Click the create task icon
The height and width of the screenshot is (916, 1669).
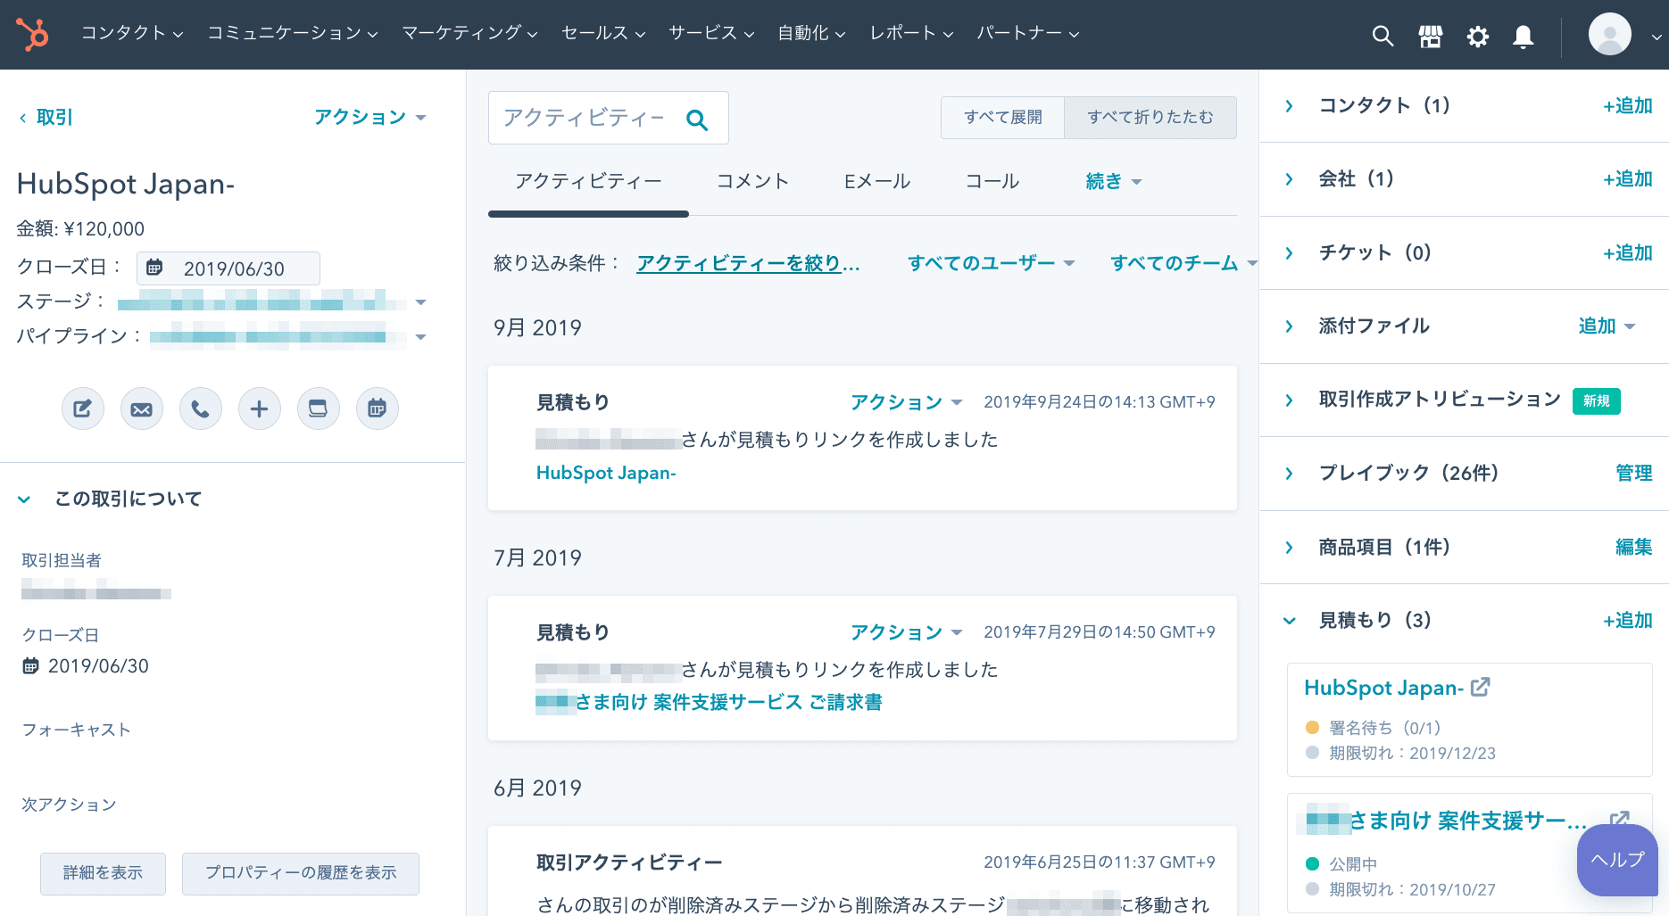pos(319,408)
